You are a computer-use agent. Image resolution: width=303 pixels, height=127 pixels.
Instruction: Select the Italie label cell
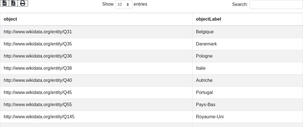[x=247, y=68]
